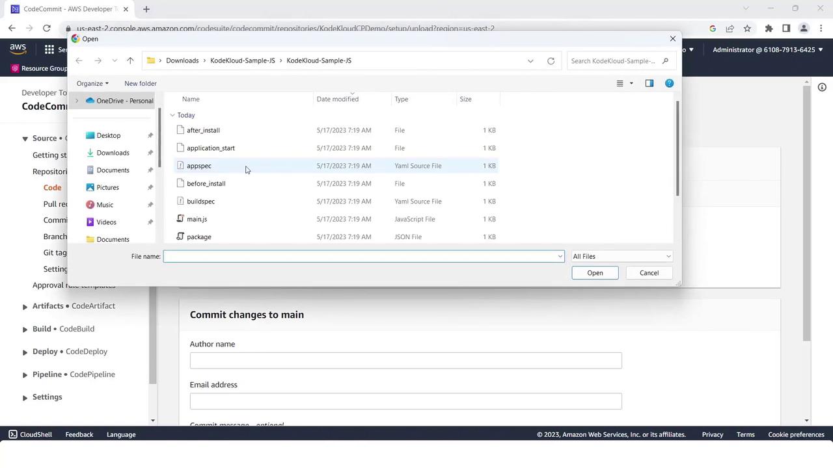
Task: Click first KodeKloud-Sample-JS breadcrumb segment
Action: [243, 60]
